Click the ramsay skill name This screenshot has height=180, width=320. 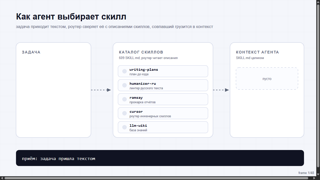[x=136, y=98]
